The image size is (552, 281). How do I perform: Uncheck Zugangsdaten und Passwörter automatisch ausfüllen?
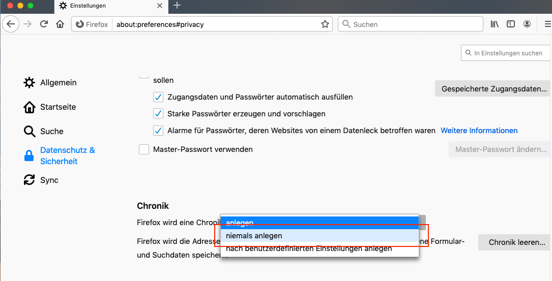pyautogui.click(x=158, y=97)
